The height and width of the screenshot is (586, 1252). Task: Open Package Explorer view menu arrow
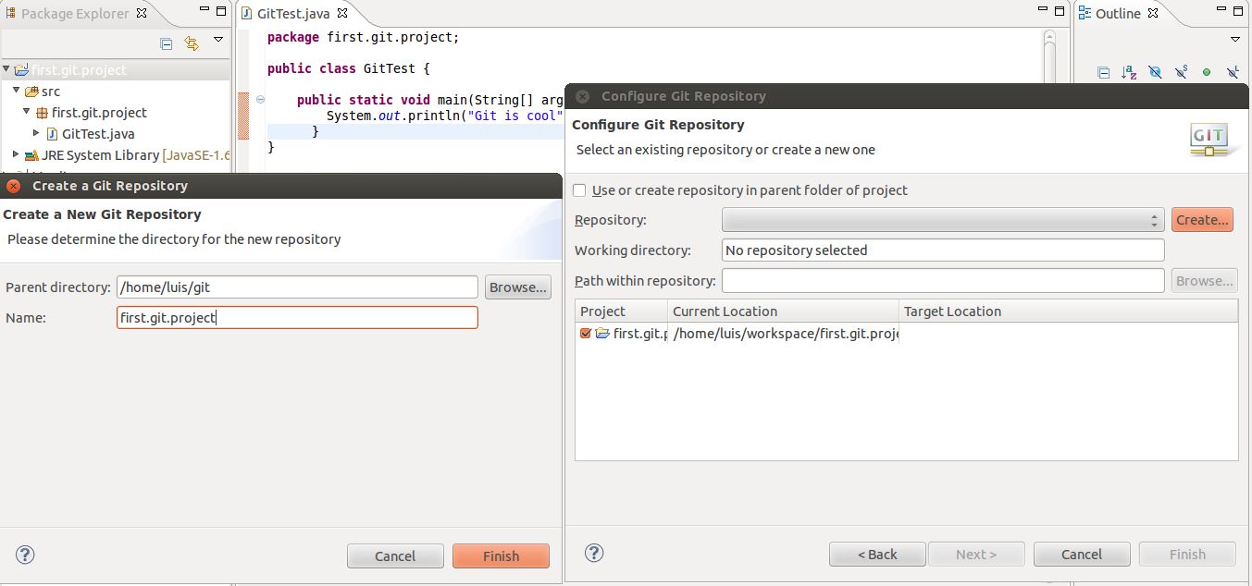pyautogui.click(x=218, y=40)
